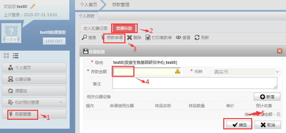
Task: Click the 删除 delete toolbar item
Action: click(134, 38)
